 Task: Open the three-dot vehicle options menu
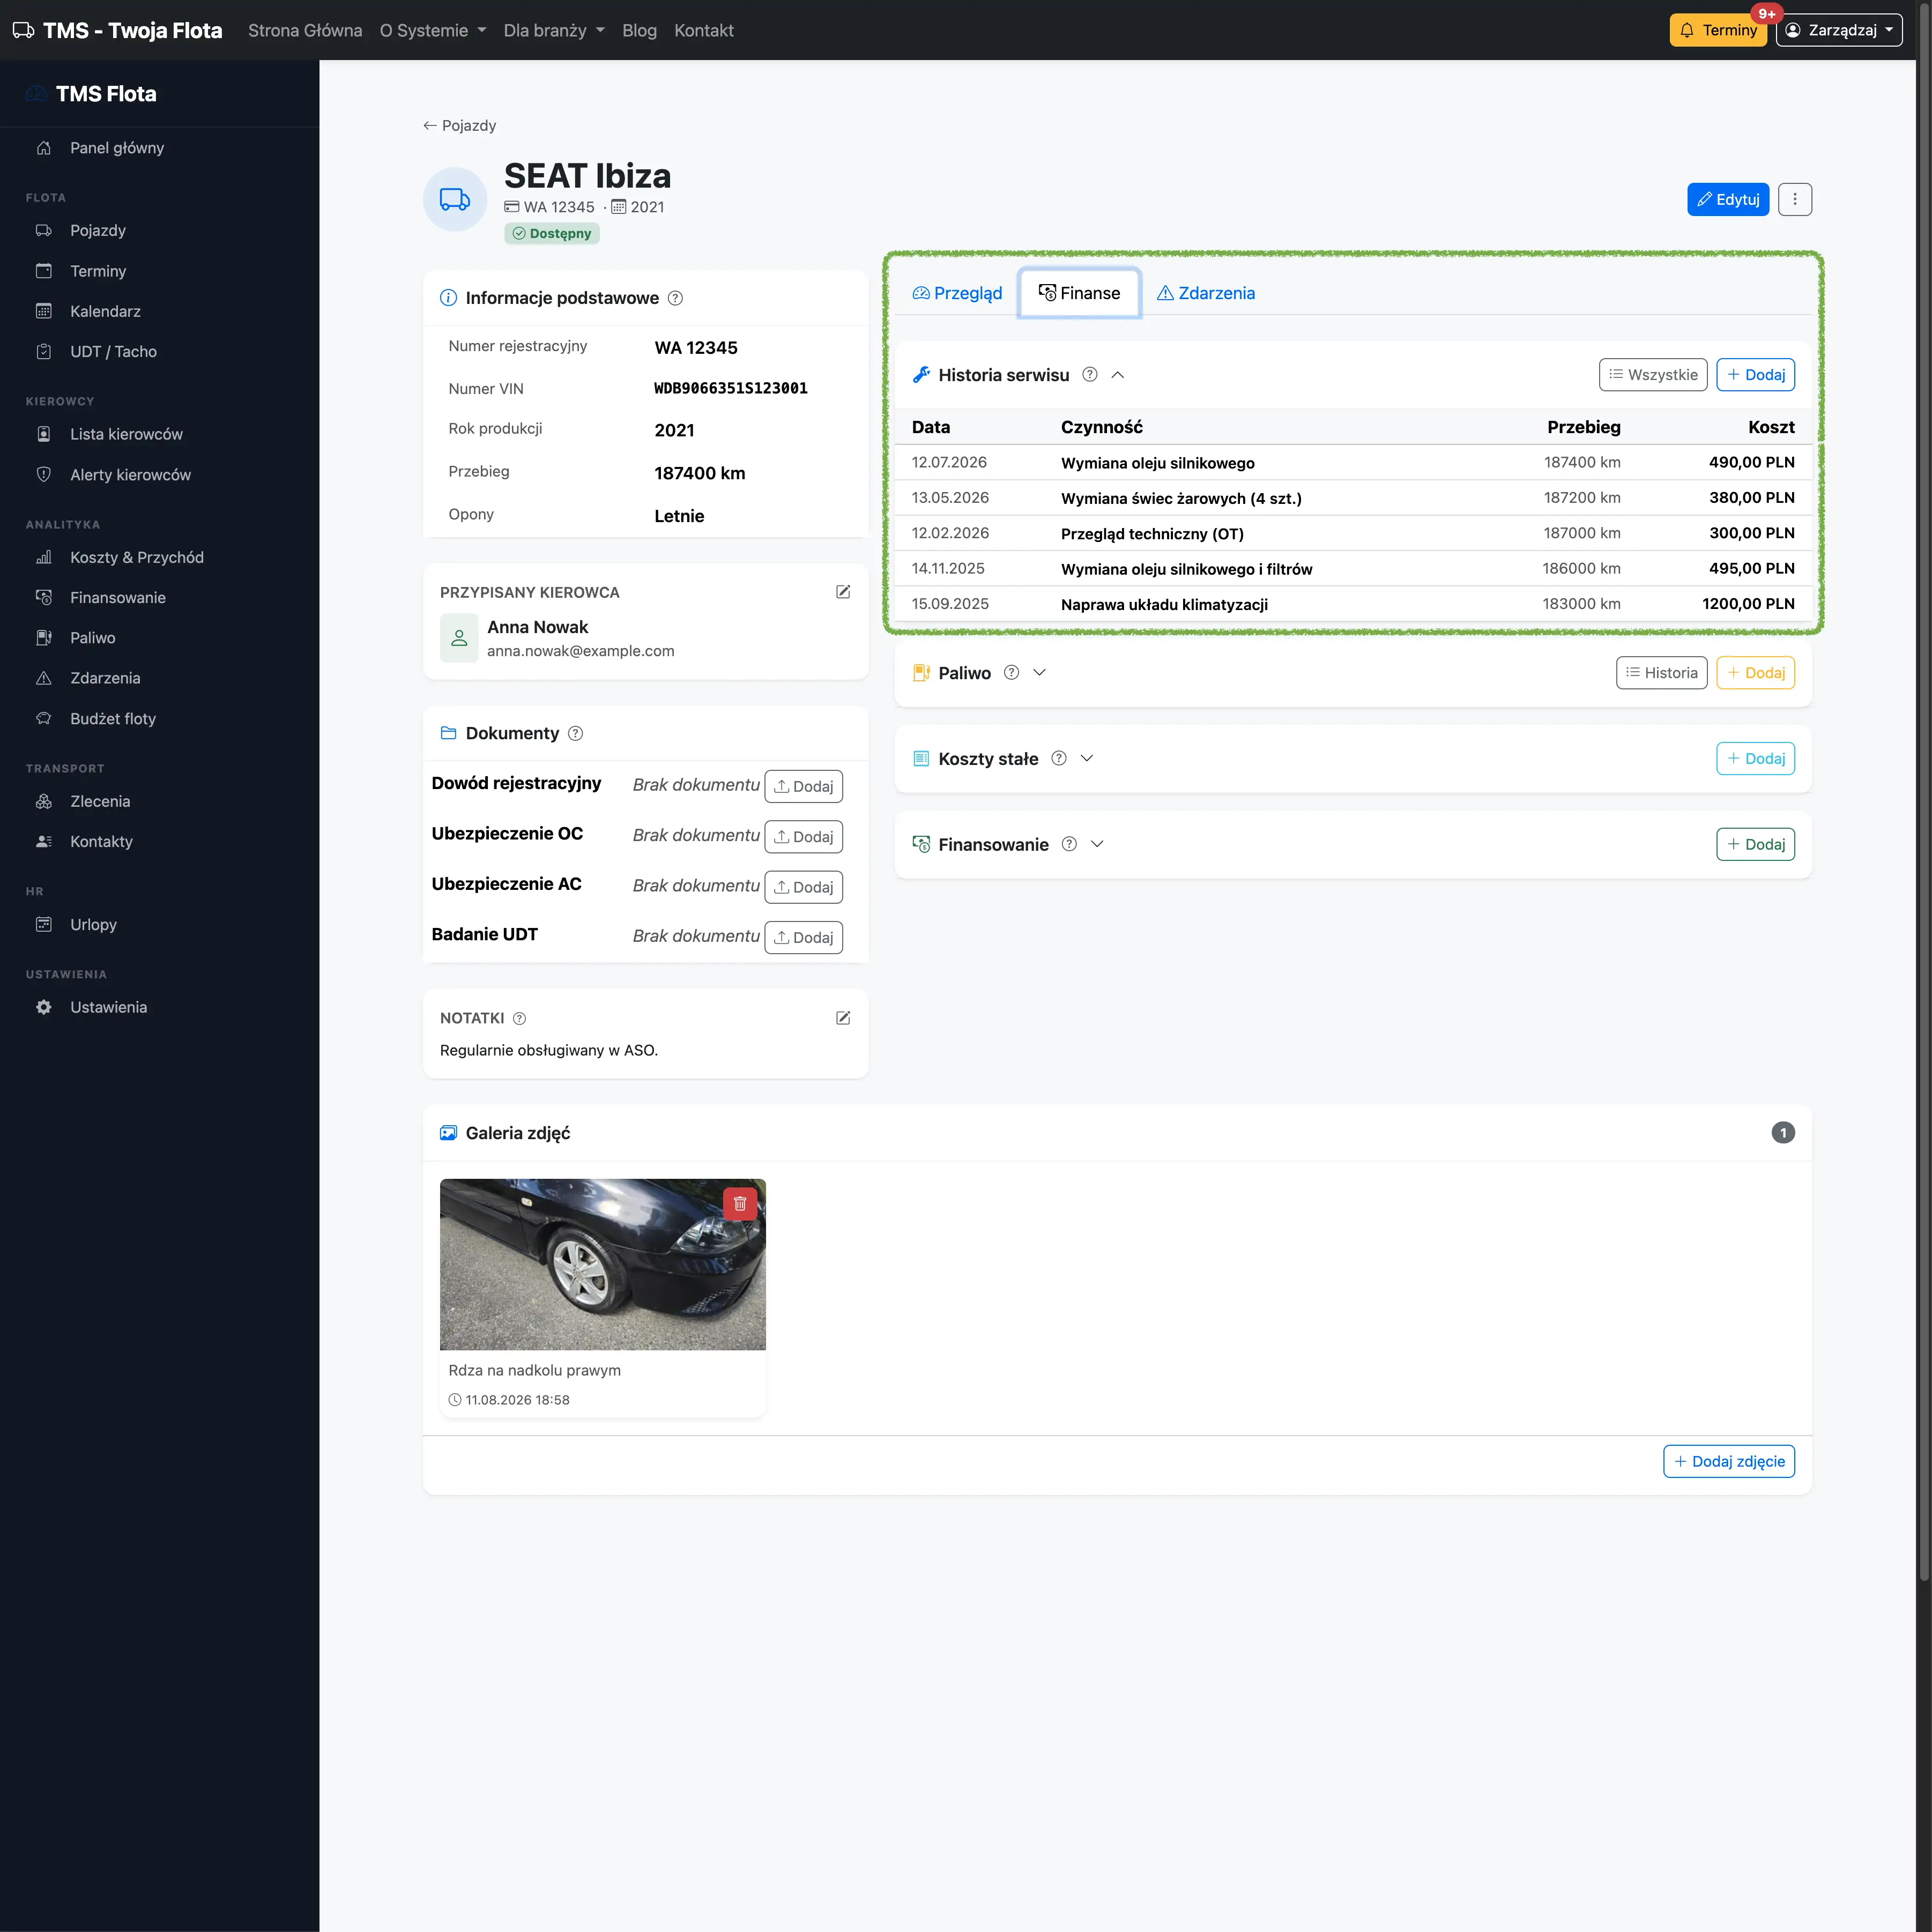1795,199
